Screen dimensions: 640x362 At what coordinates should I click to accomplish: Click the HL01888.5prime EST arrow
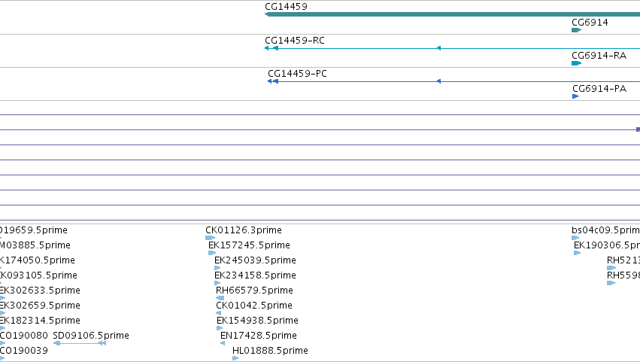[235, 358]
